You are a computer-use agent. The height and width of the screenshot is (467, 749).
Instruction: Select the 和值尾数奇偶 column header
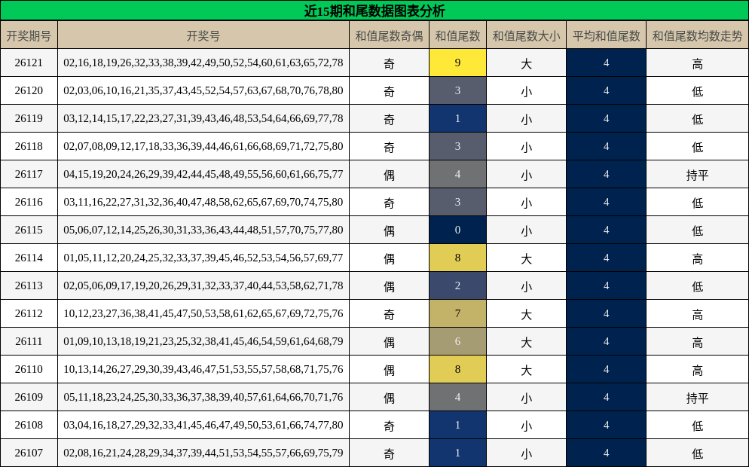[389, 35]
